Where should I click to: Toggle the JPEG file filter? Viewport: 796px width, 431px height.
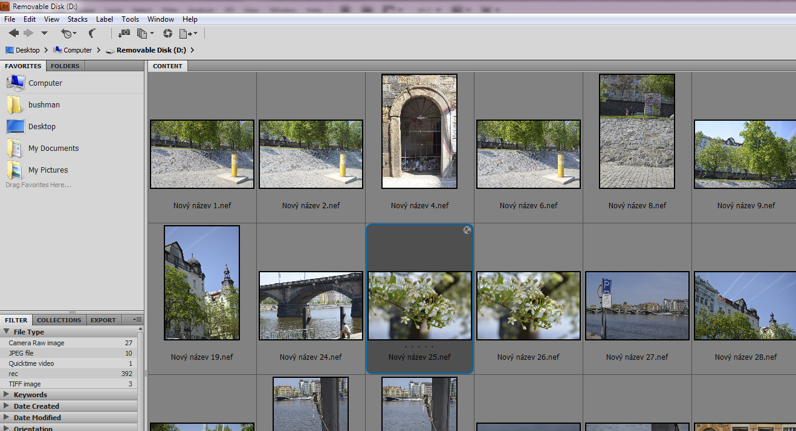click(69, 353)
